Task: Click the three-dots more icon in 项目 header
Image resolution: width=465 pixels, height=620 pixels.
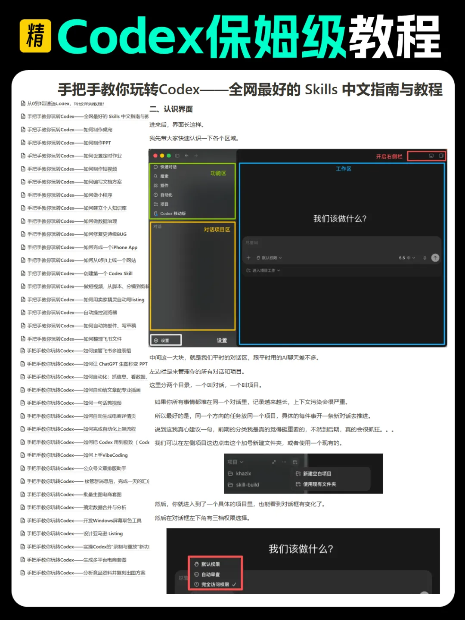Action: (284, 462)
